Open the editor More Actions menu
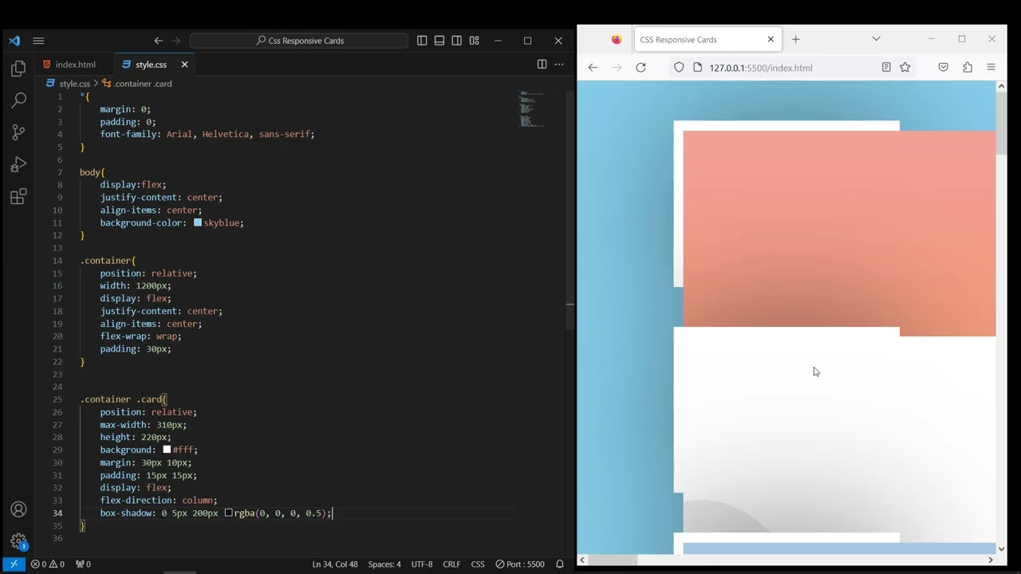This screenshot has width=1021, height=574. [x=559, y=65]
